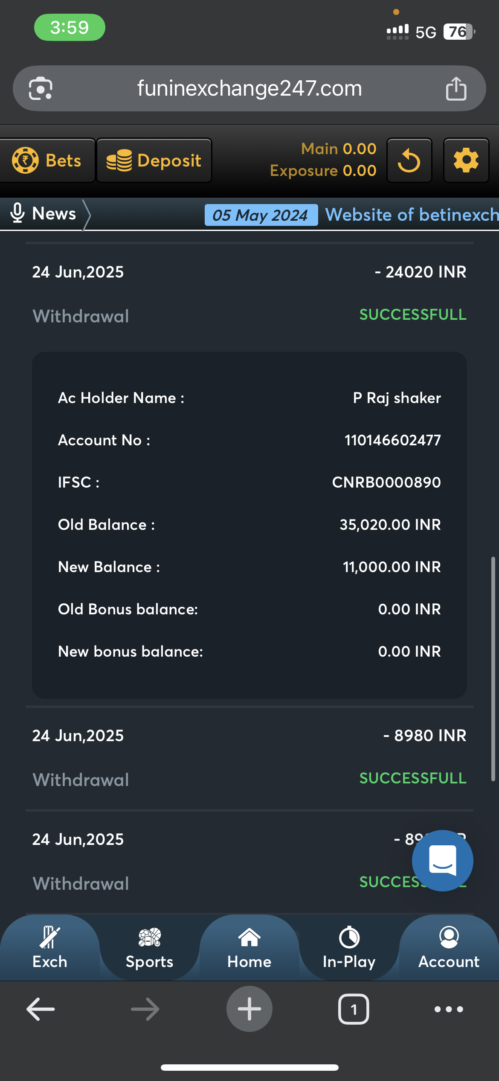Tap the funinexchange247.com address field
499x1081 pixels.
point(249,88)
